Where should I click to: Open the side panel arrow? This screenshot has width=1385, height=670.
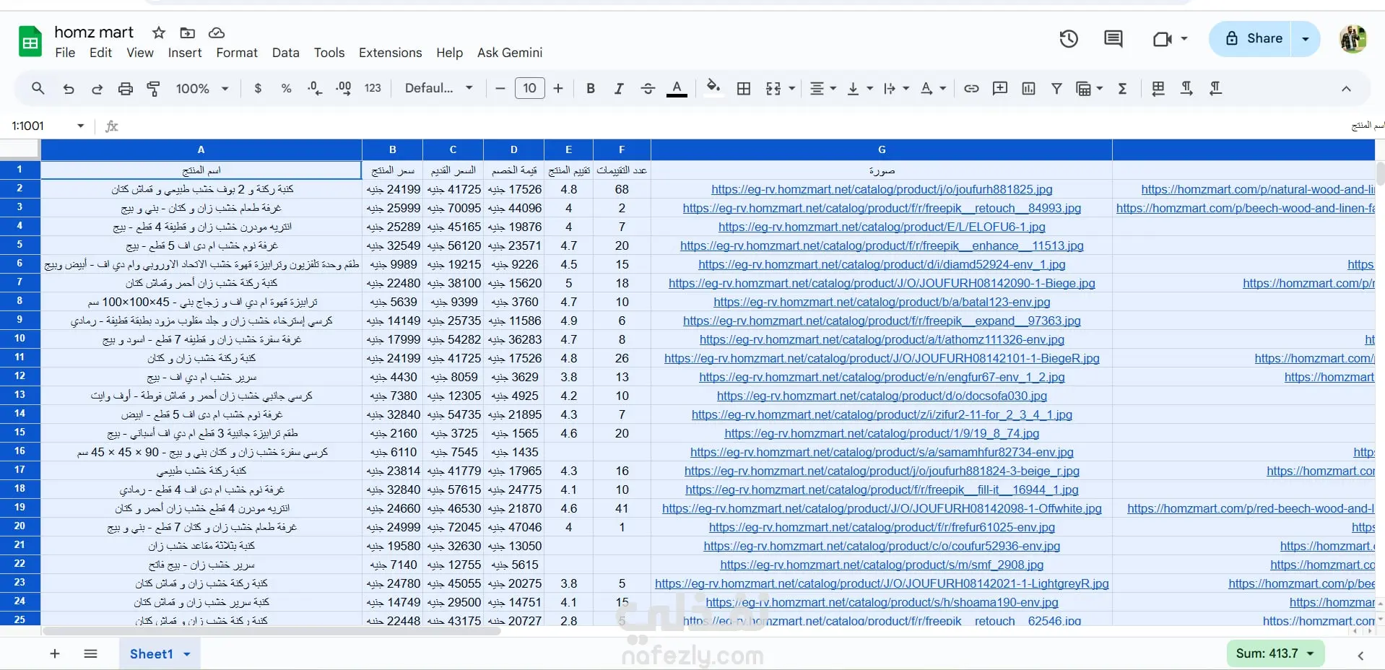tap(1360, 656)
